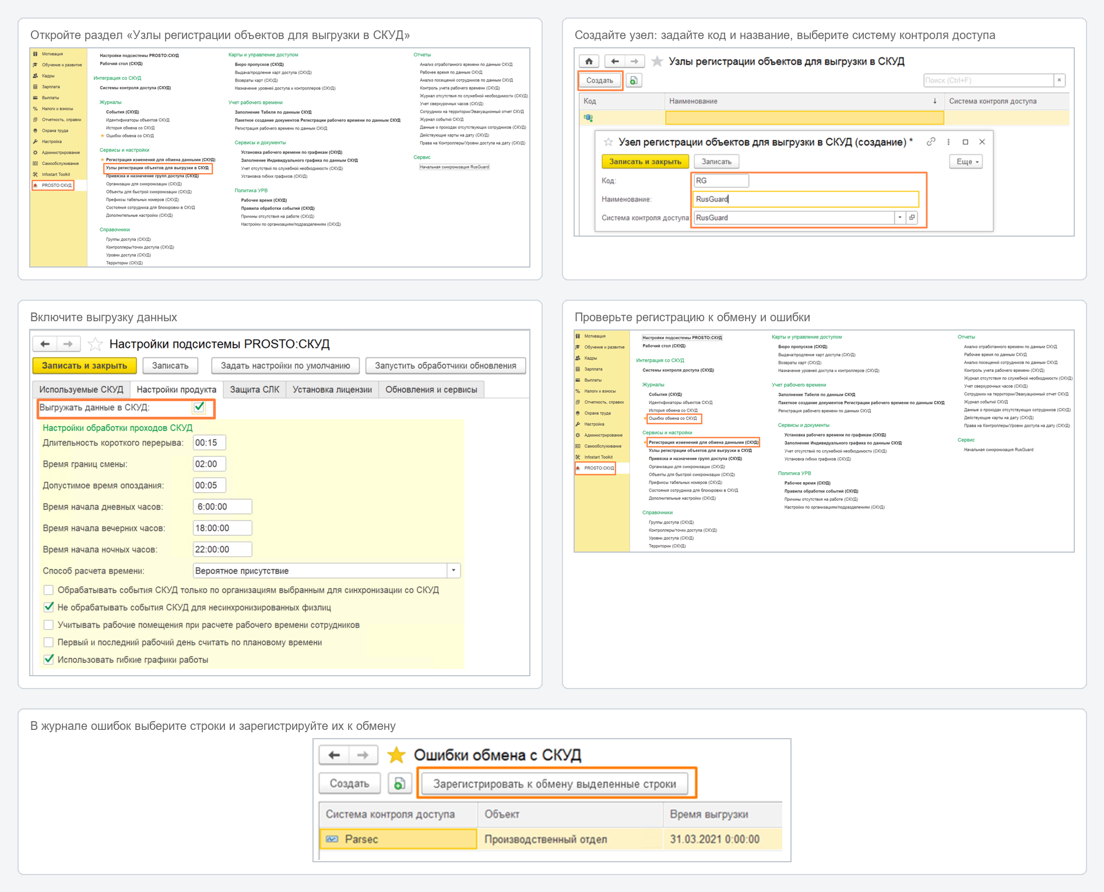
Task: Click forward arrow in Узлы регистрации window
Action: [x=635, y=61]
